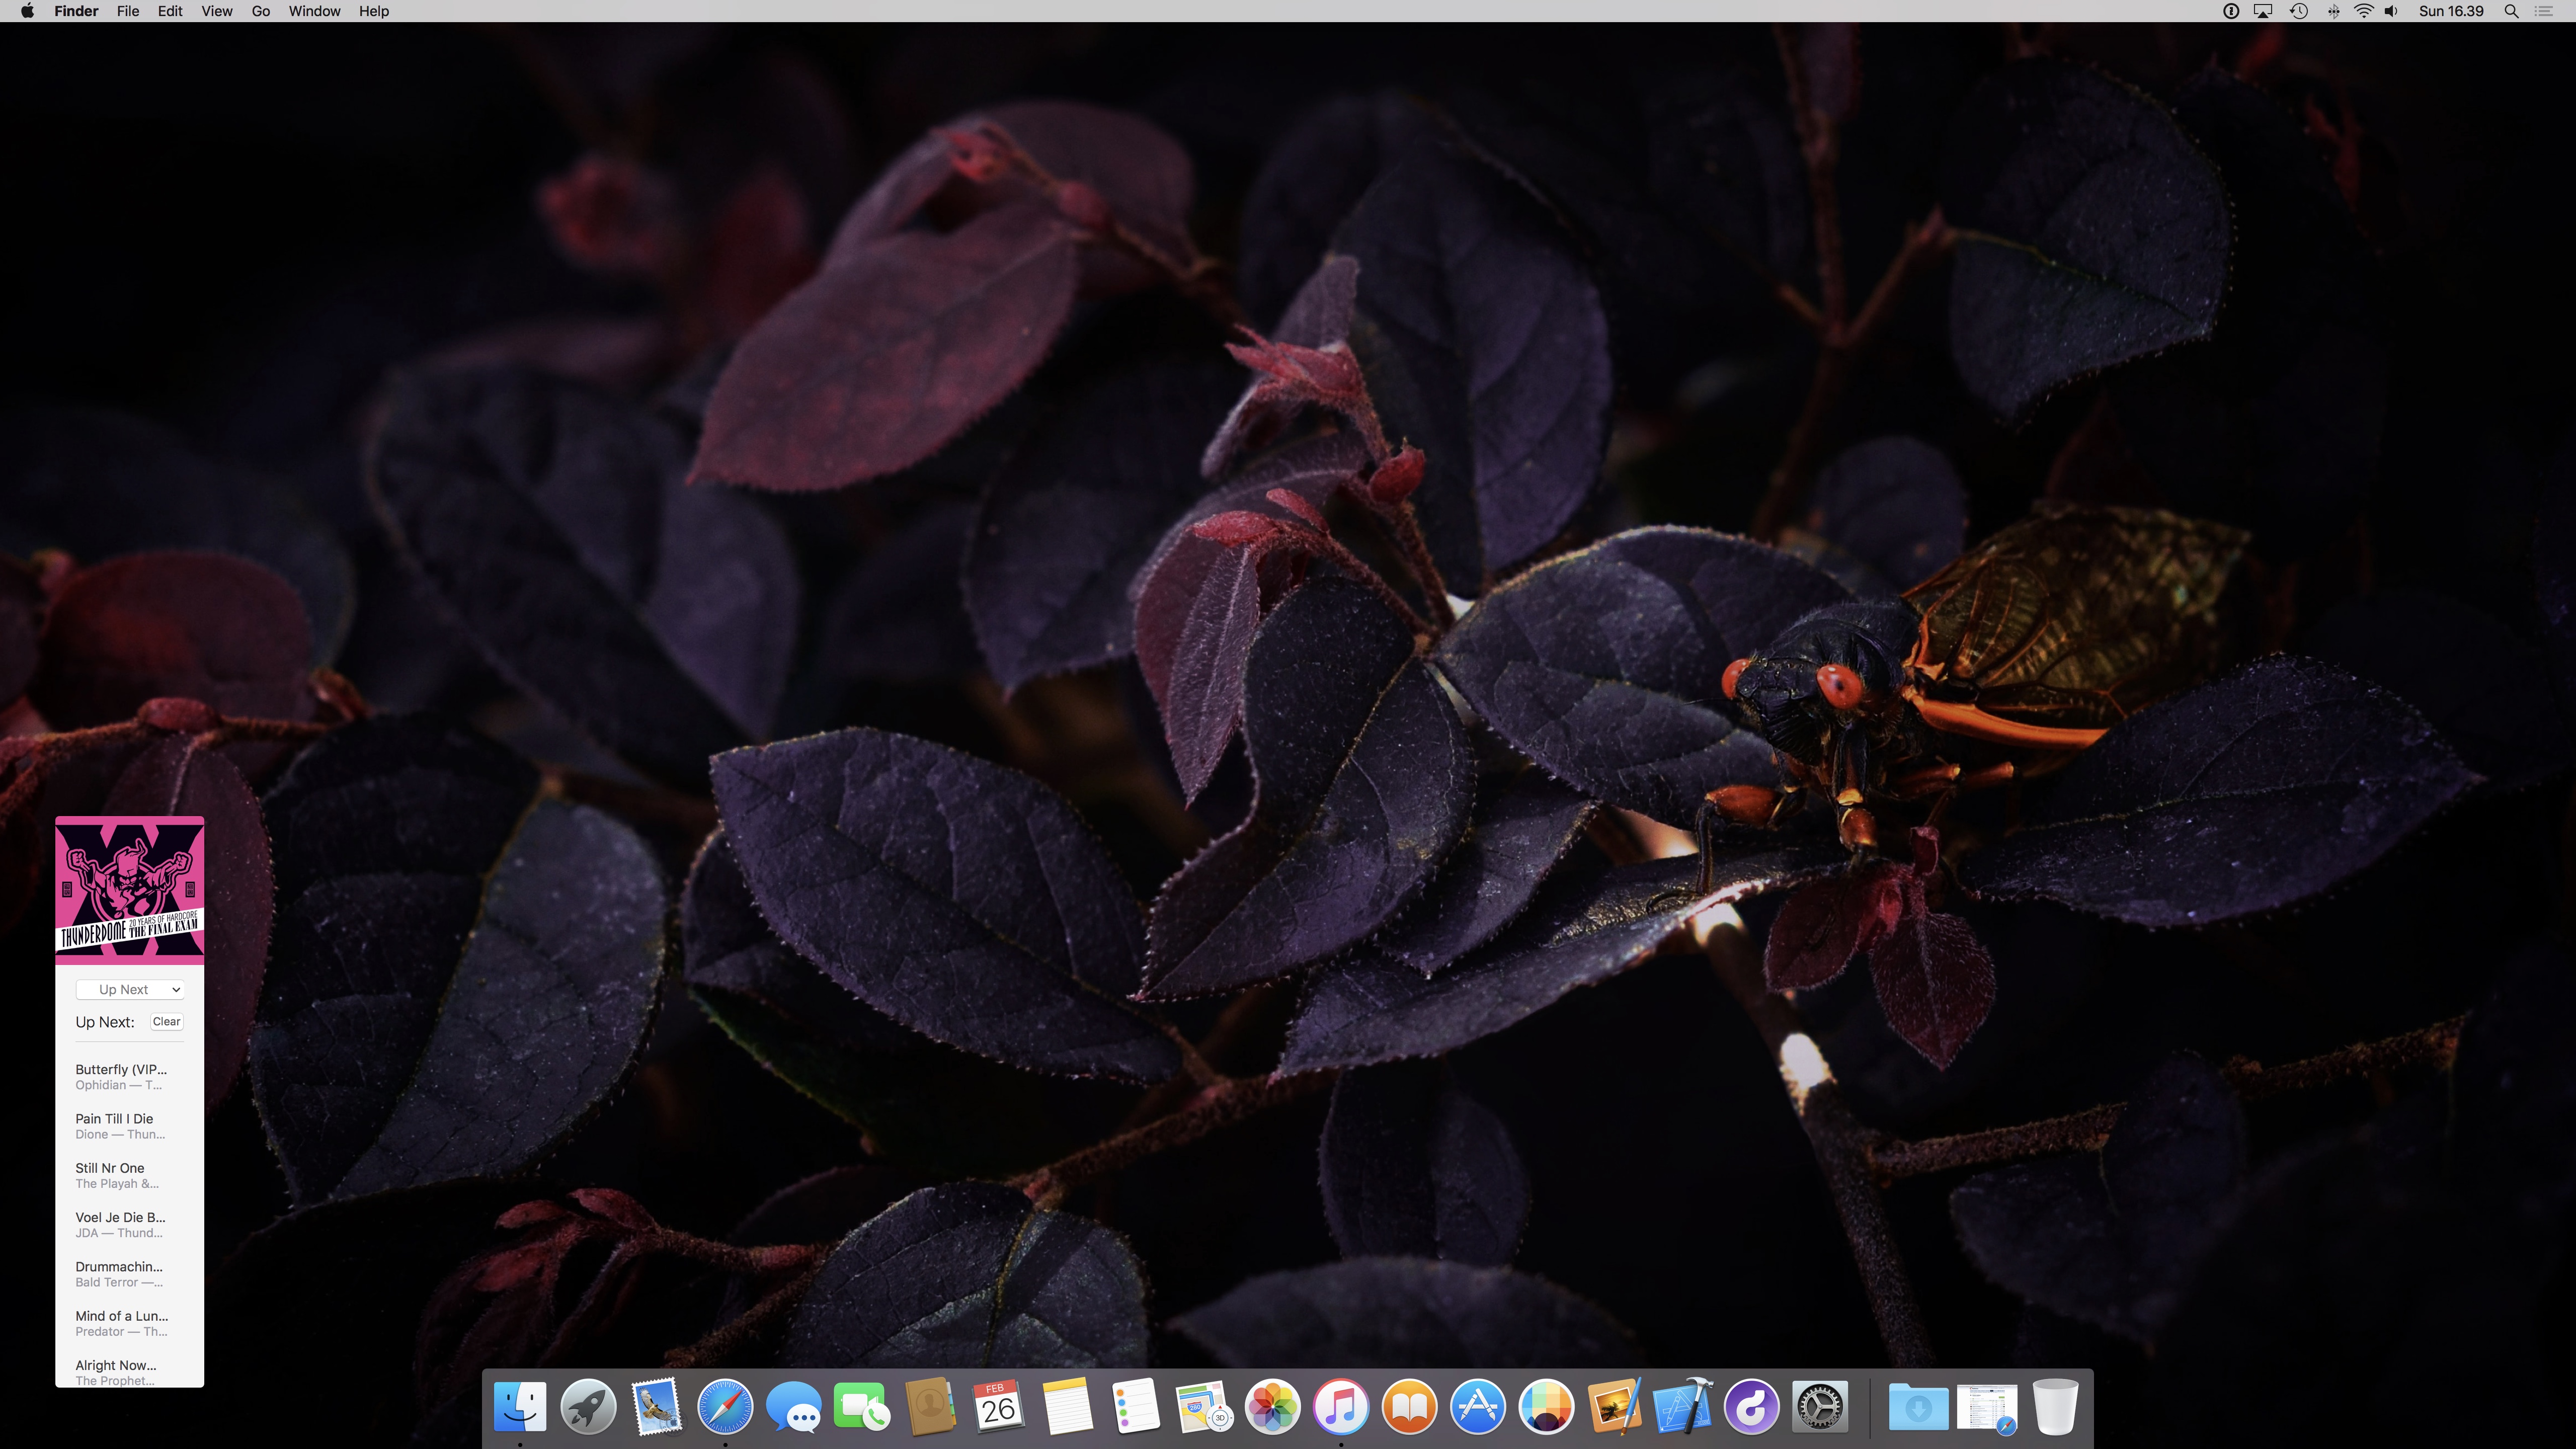
Task: Open the Wi-Fi status menu
Action: [x=2364, y=11]
